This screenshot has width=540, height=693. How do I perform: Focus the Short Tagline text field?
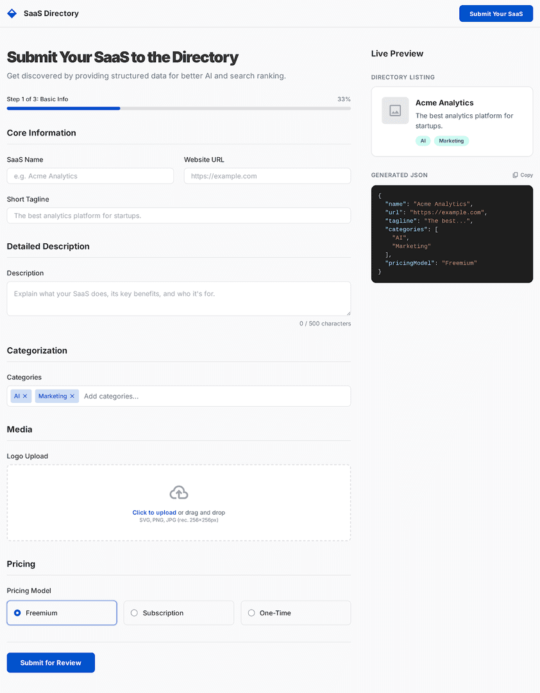178,216
